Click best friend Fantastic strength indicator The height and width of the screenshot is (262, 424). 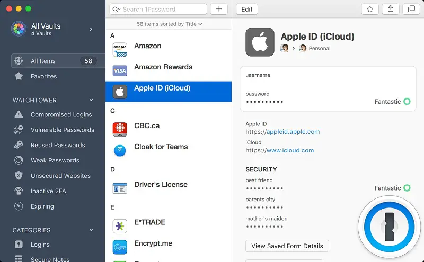(x=392, y=188)
